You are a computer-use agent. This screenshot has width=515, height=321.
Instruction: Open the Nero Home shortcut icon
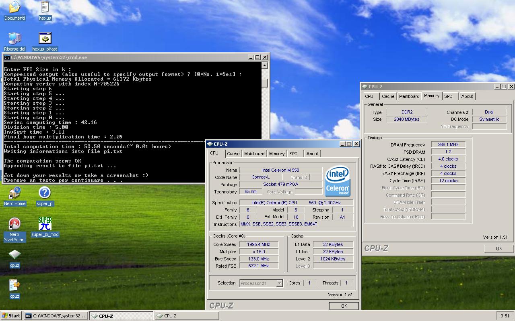[x=14, y=193]
